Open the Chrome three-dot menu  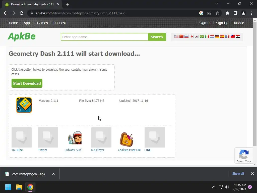tap(251, 13)
